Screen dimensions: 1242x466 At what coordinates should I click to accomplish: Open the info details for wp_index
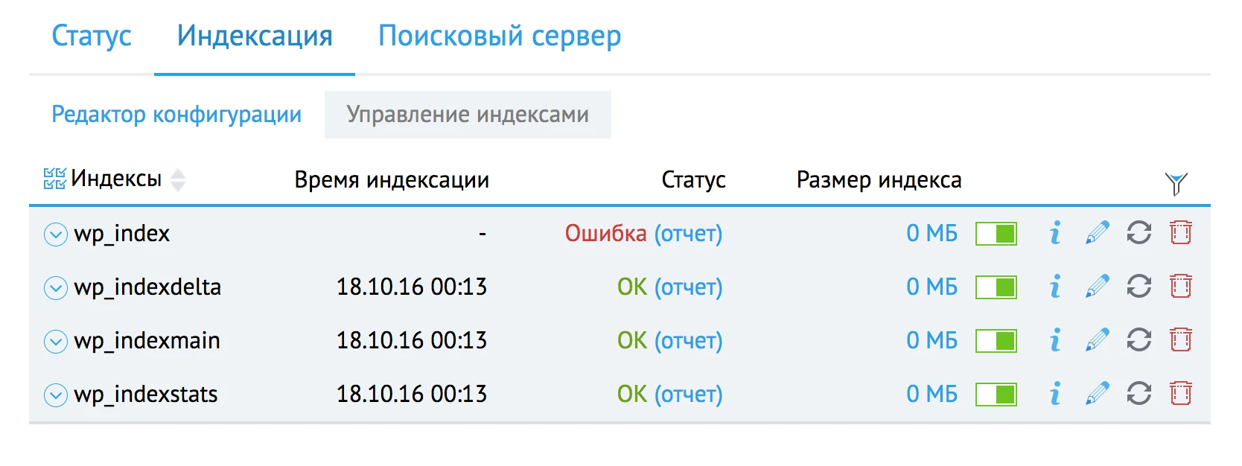pos(1054,233)
